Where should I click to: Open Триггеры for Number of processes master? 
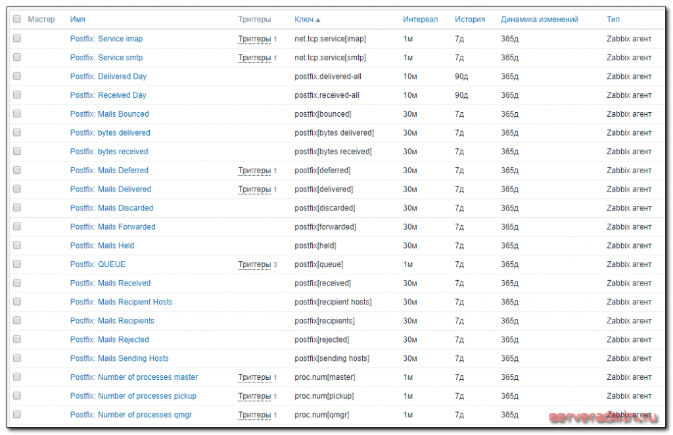[x=254, y=377]
